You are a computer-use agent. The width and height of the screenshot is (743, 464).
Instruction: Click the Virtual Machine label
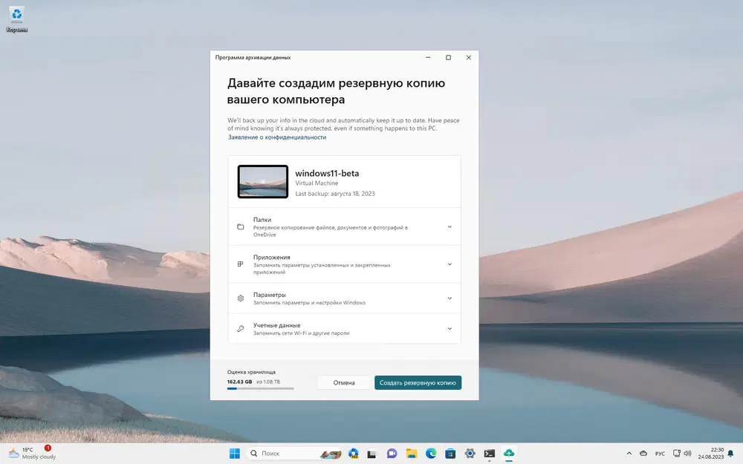(x=317, y=183)
